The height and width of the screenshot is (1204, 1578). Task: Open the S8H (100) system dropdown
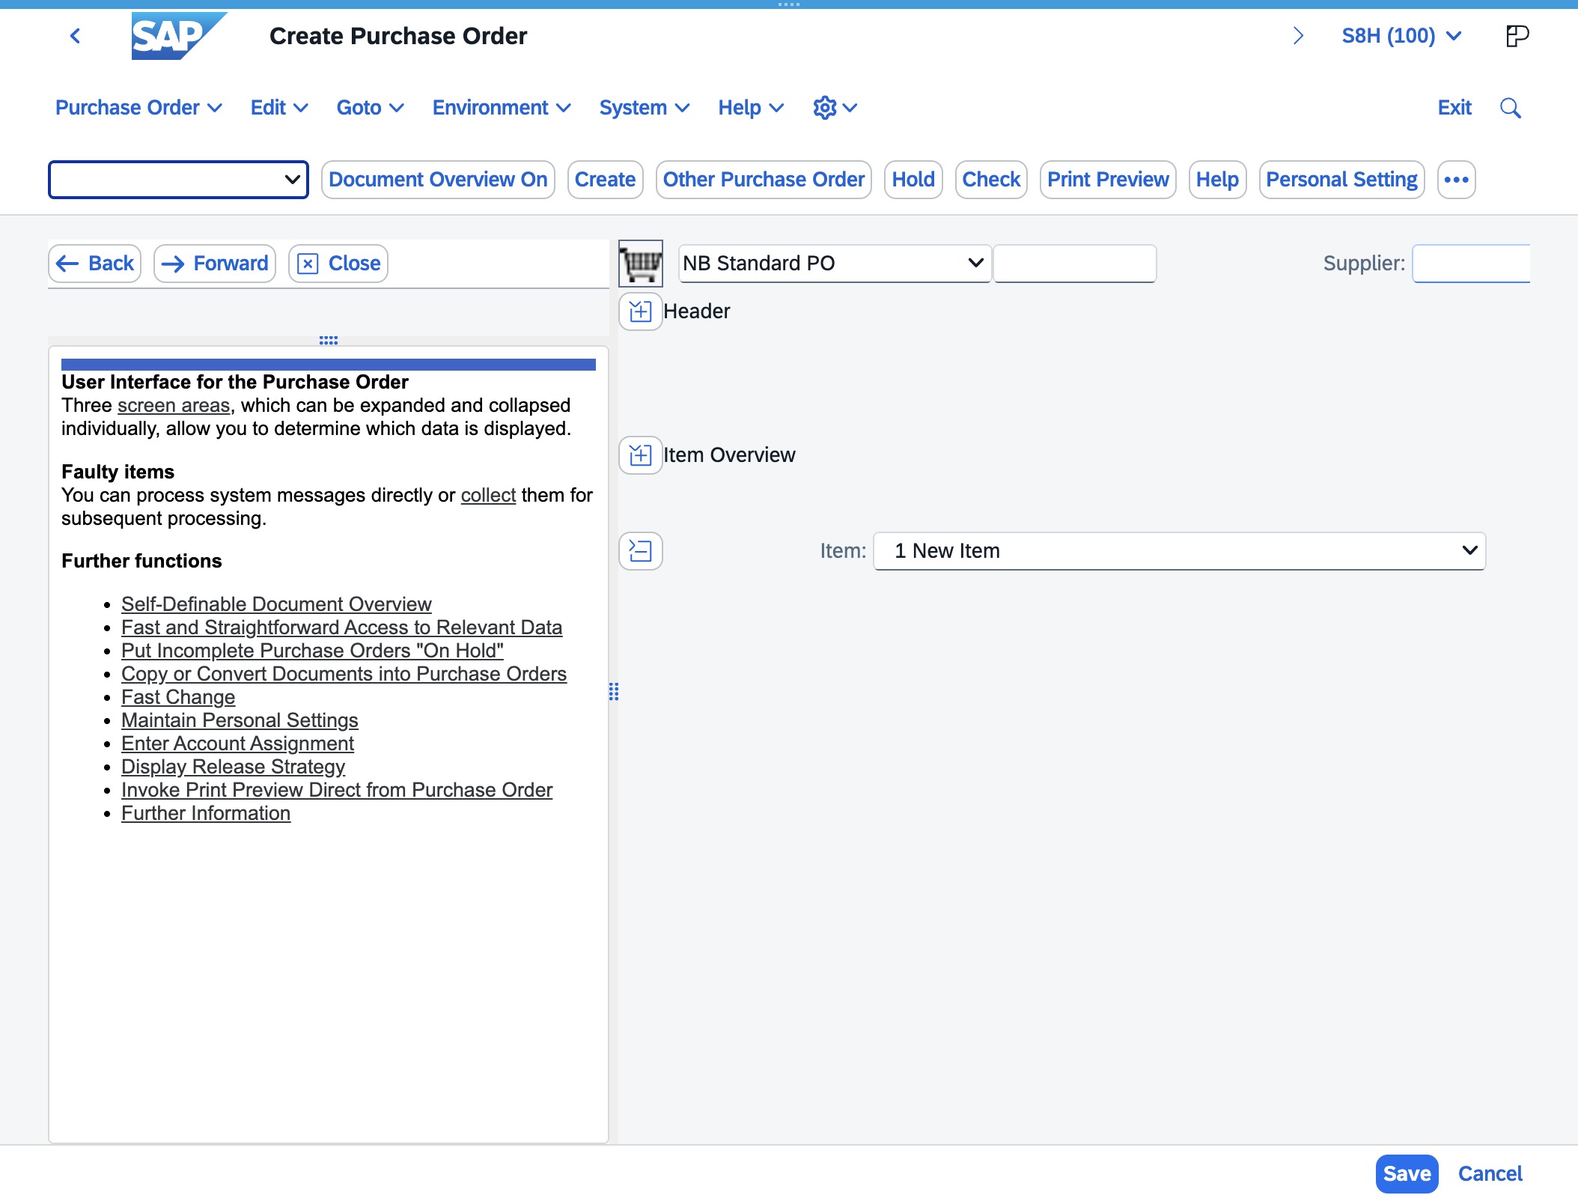click(1401, 36)
